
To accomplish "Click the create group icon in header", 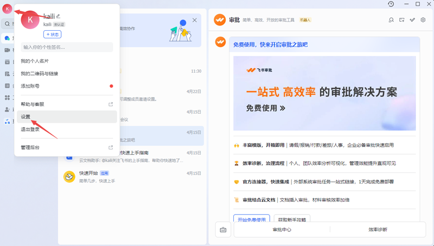I will 401,20.
